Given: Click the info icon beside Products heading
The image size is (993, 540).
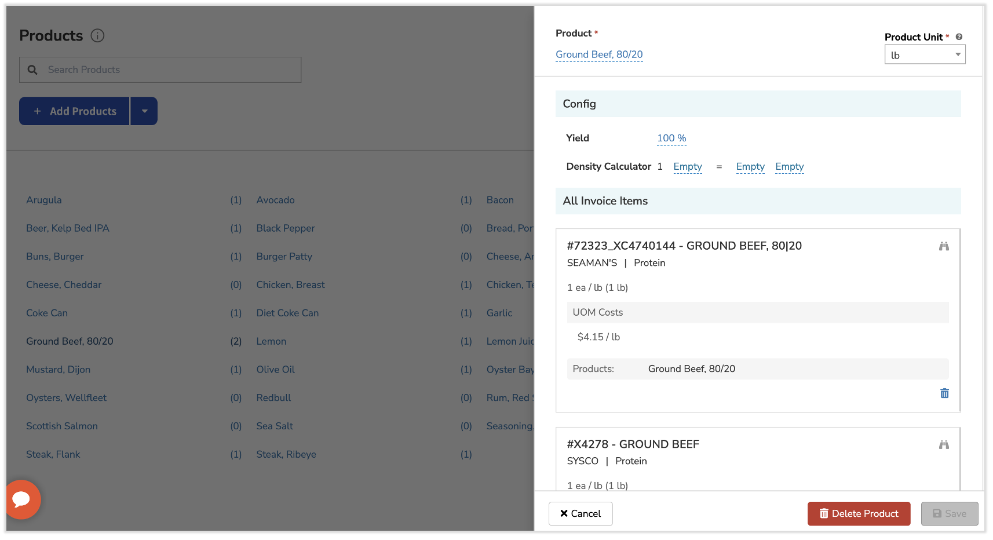Looking at the screenshot, I should tap(98, 35).
